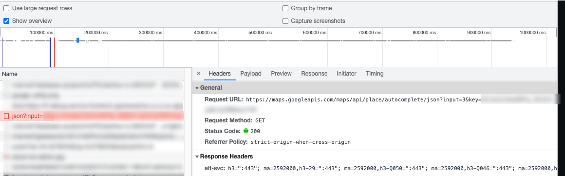Show the Initiator tab
Viewport: 565px width, 176px height.
(x=346, y=74)
